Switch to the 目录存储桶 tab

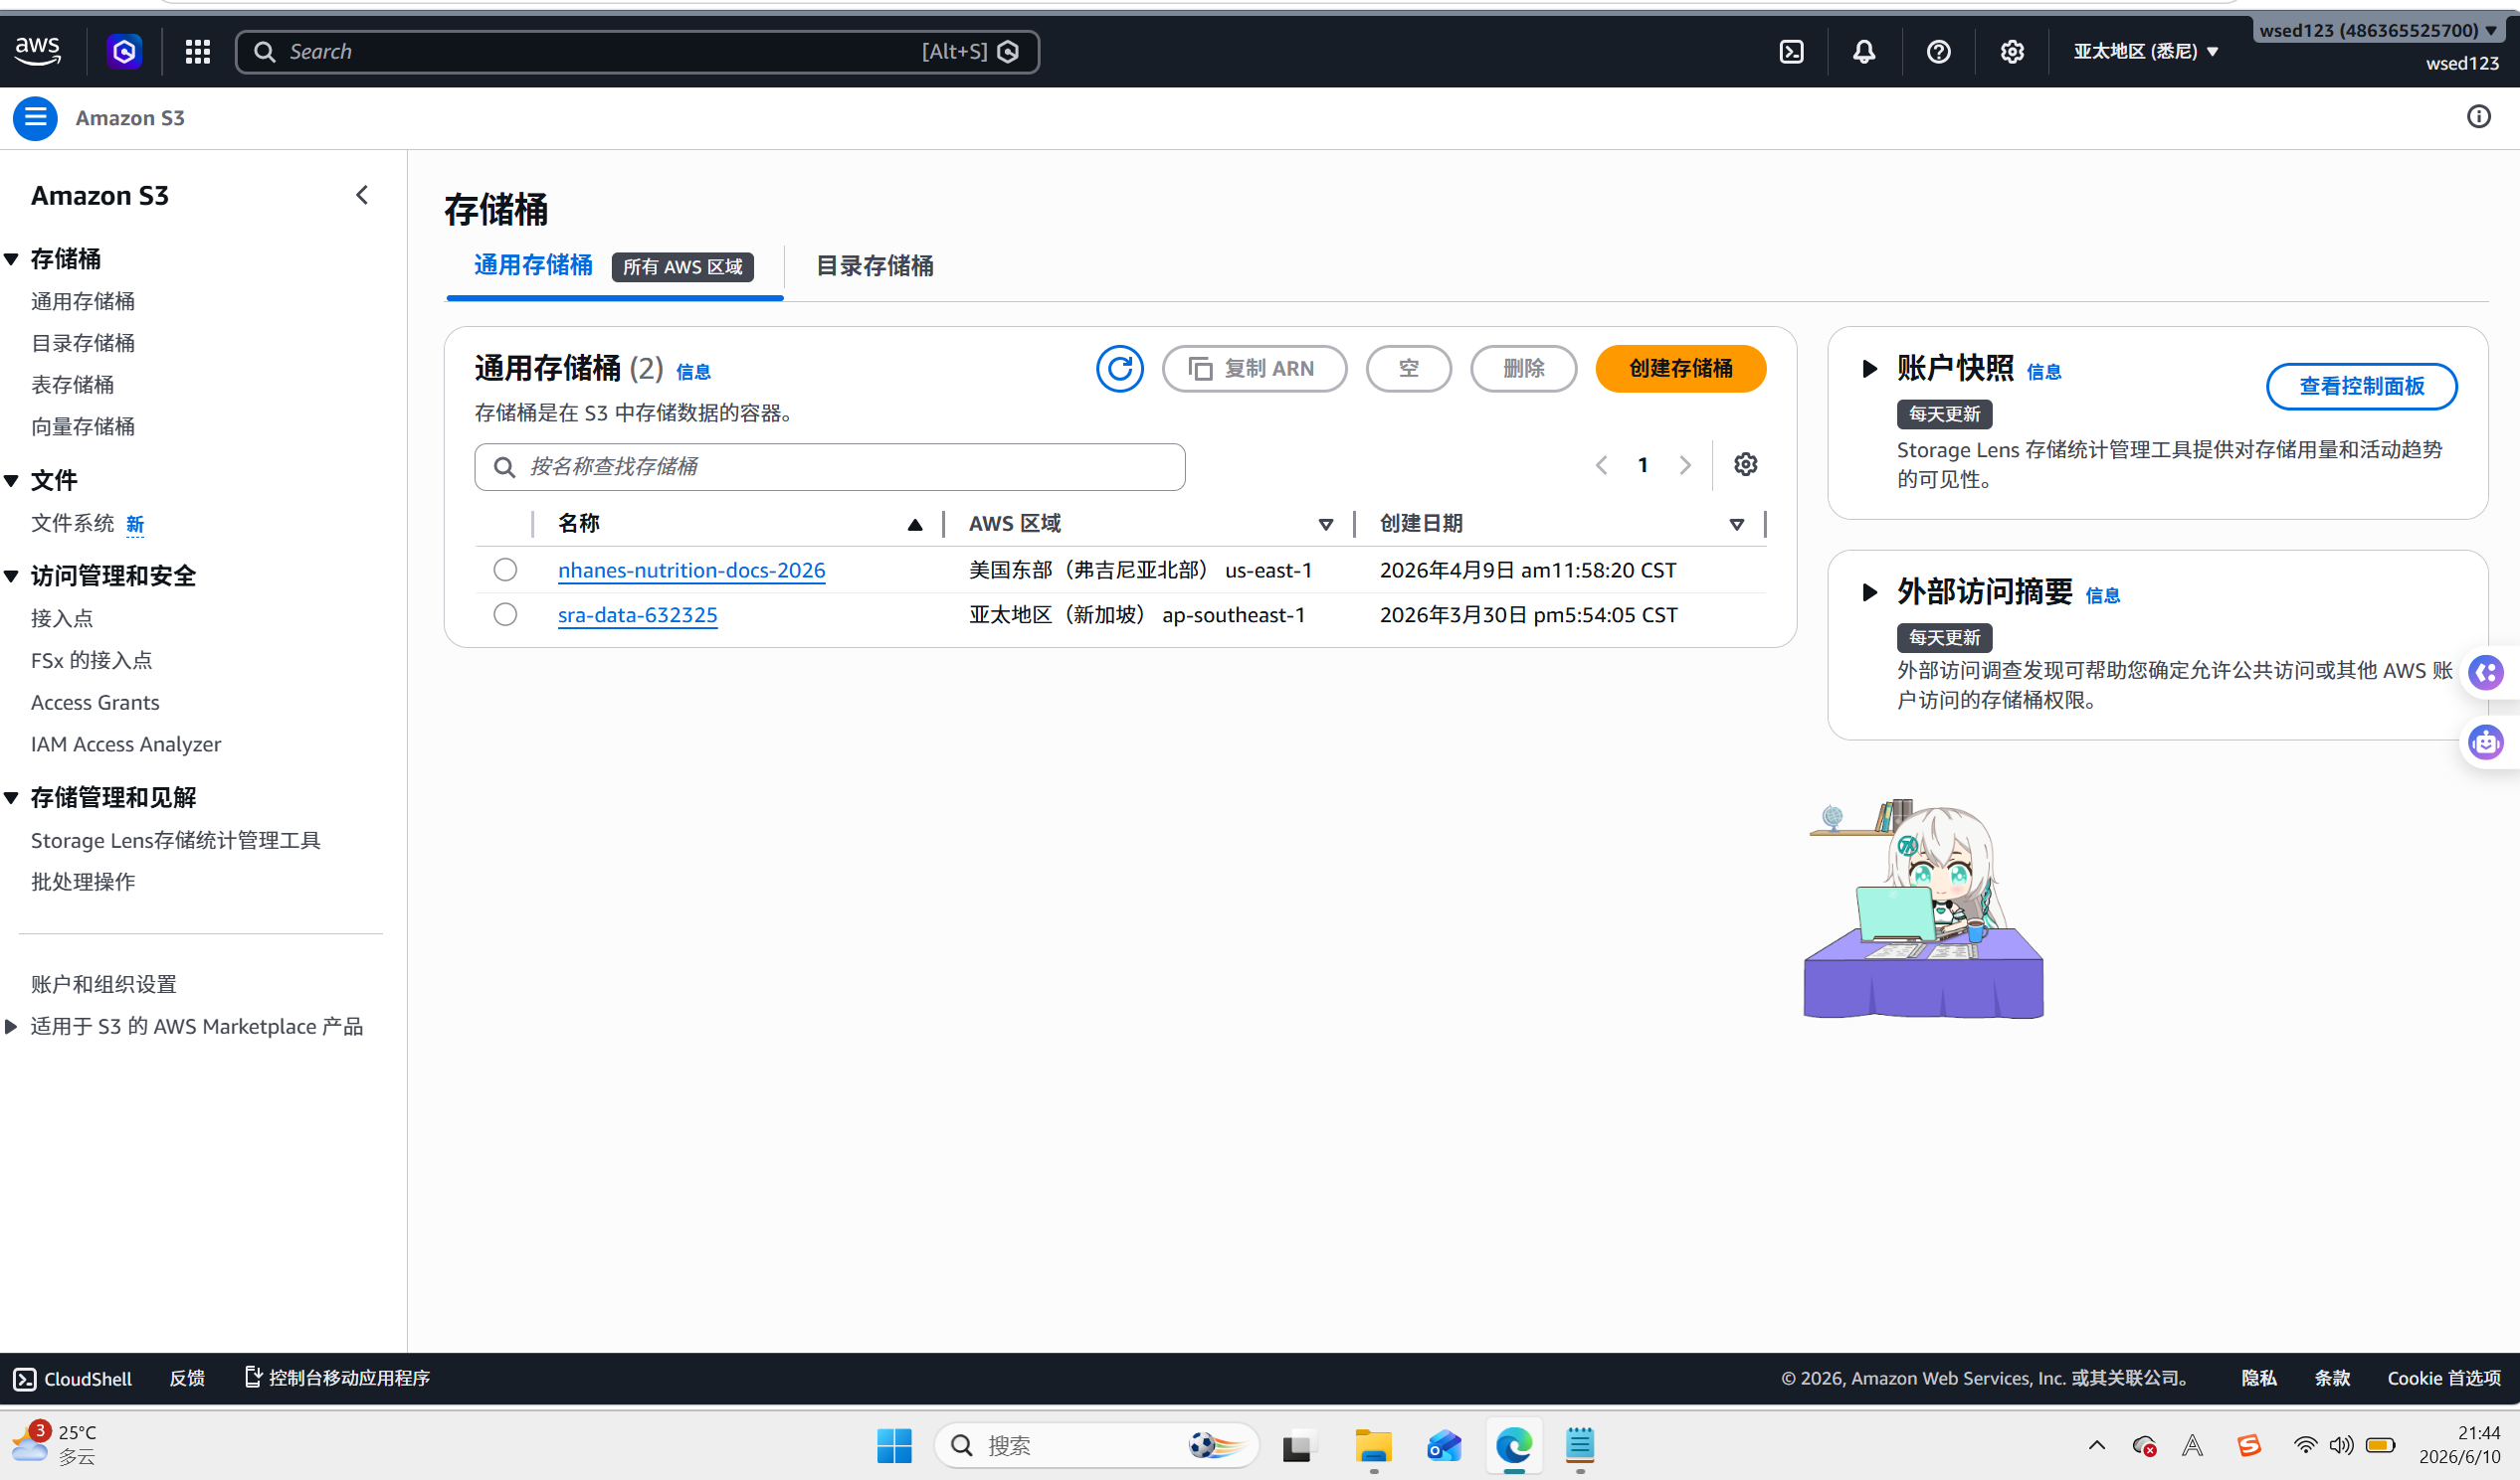tap(875, 265)
